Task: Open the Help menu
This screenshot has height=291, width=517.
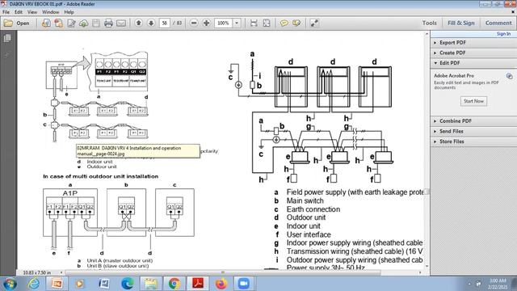Action: (x=69, y=12)
